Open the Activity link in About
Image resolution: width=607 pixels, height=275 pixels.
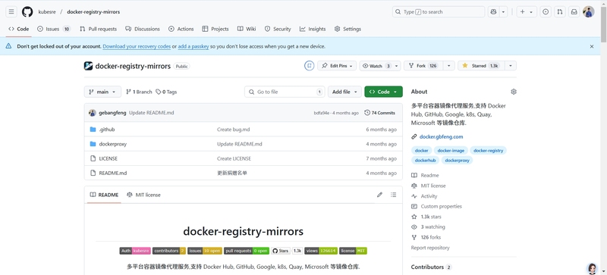click(429, 196)
